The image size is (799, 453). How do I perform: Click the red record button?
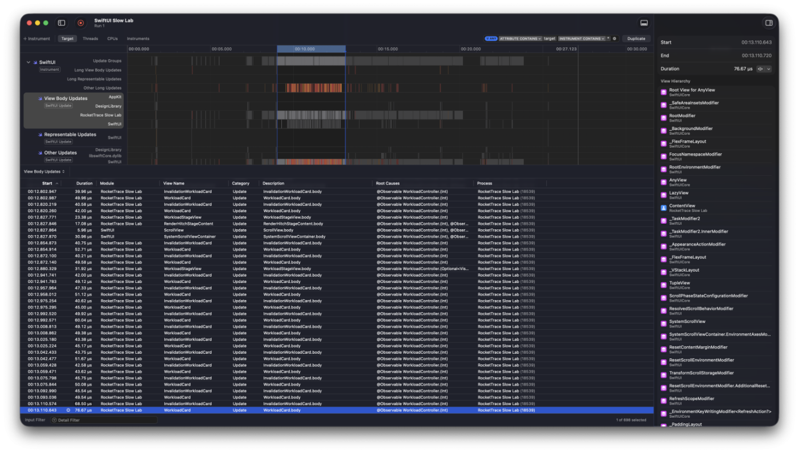click(x=80, y=23)
